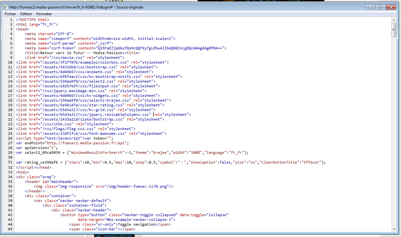
Task: Click the Internet Explorer icon in title bar
Action: click(x=6, y=7)
